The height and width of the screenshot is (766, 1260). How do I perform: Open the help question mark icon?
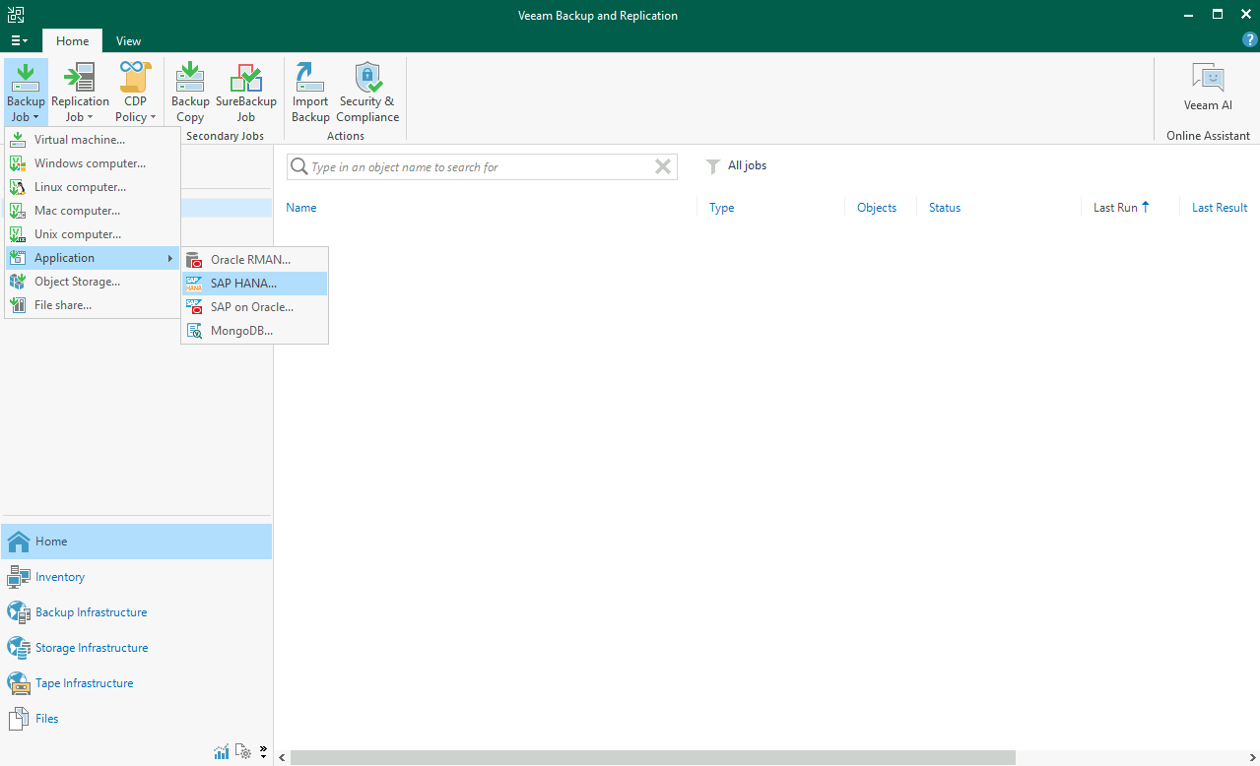tap(1249, 40)
